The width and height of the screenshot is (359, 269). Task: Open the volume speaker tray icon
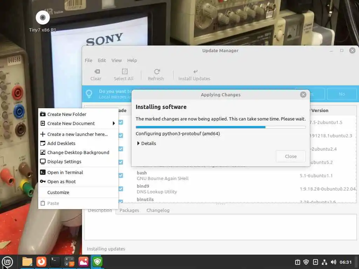tap(333, 262)
